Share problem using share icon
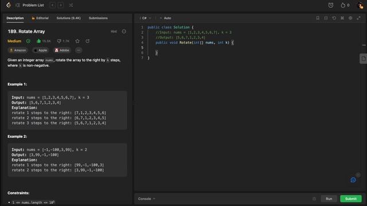Screen dimensions: 367x206 (87, 41)
